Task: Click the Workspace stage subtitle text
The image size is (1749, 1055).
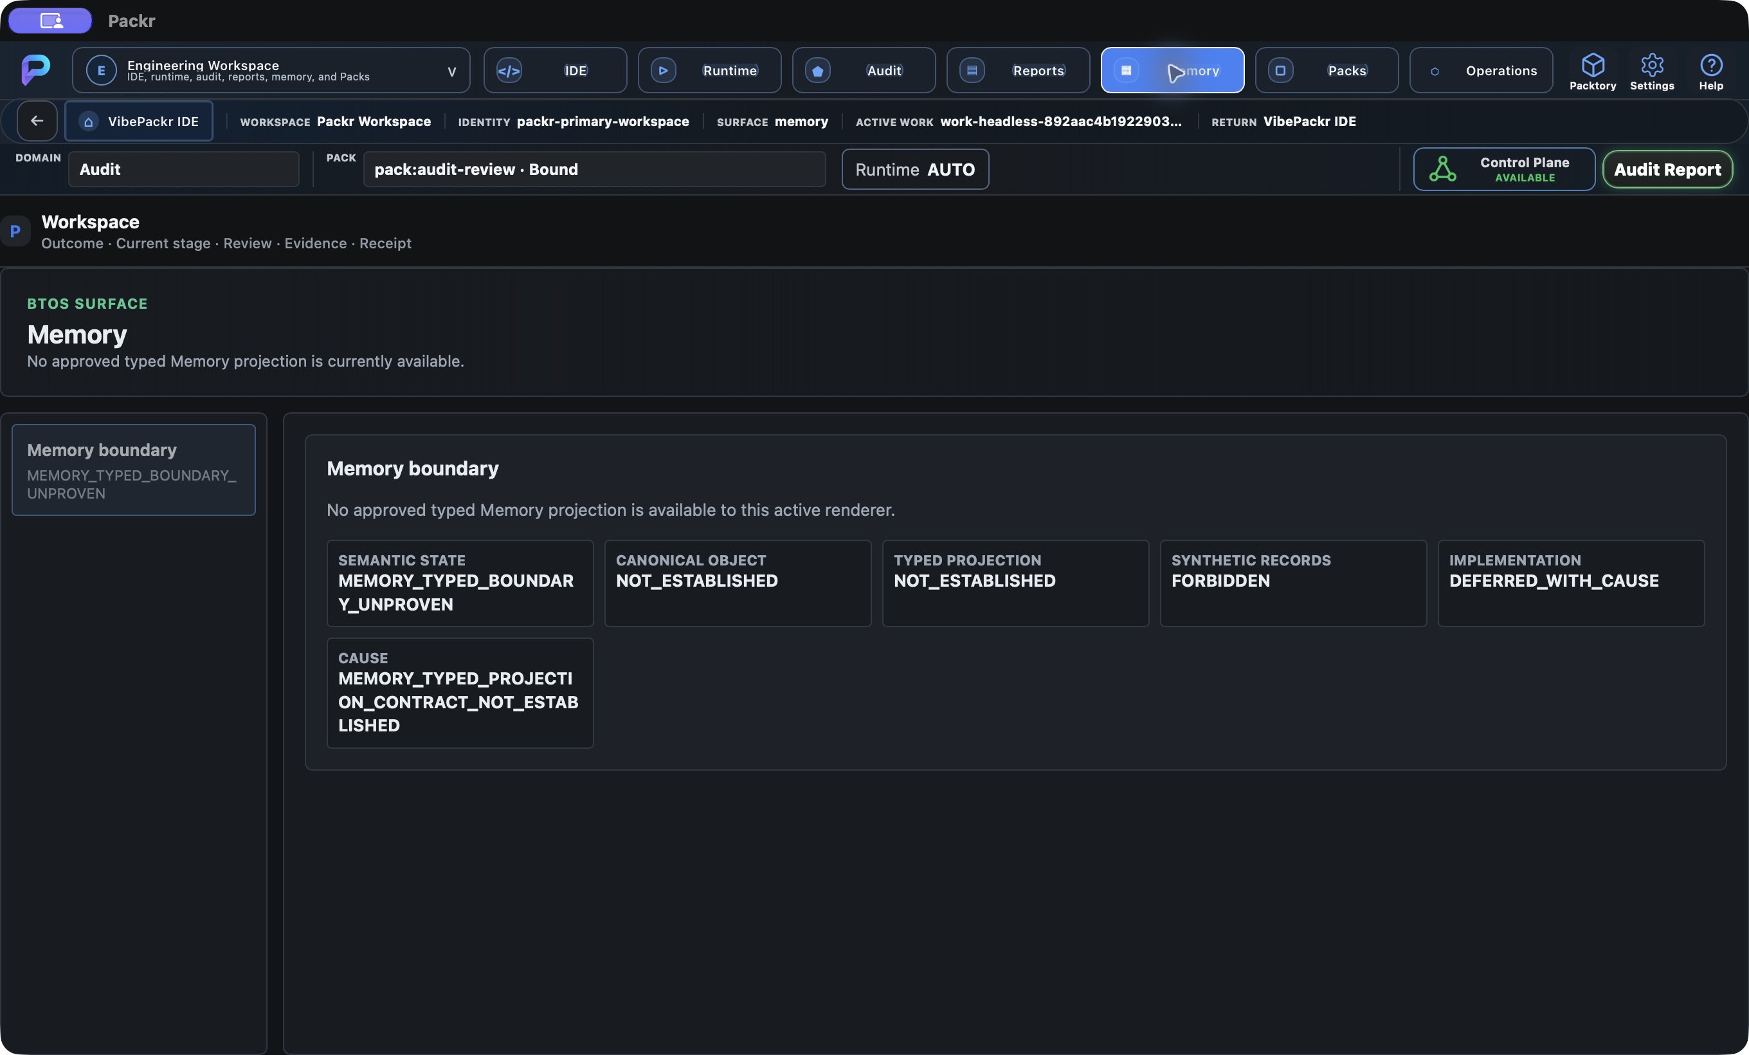Action: pyautogui.click(x=226, y=244)
